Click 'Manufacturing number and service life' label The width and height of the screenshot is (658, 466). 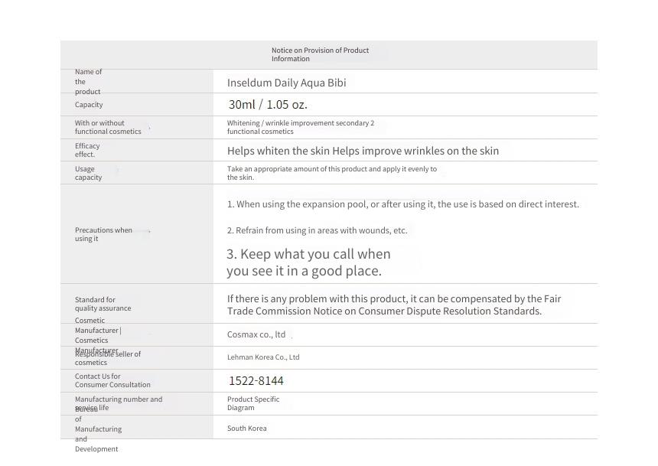(119, 403)
